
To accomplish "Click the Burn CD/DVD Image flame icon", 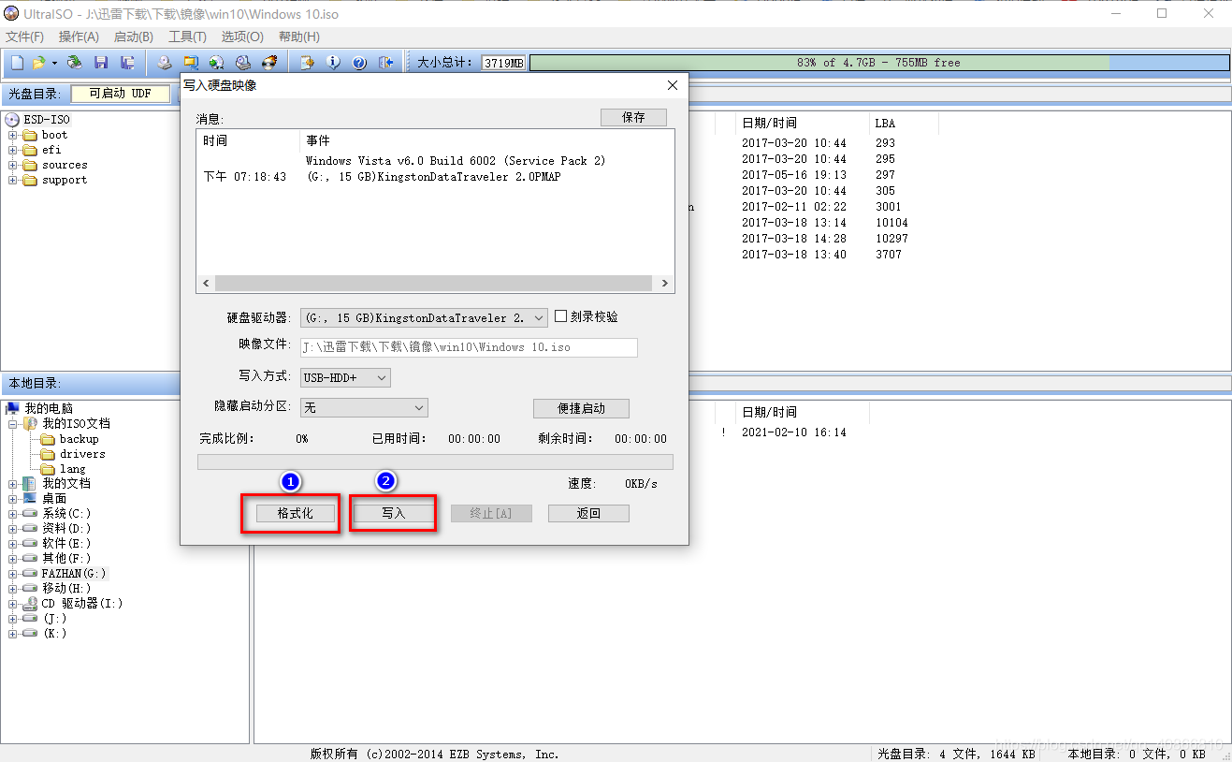I will [269, 63].
